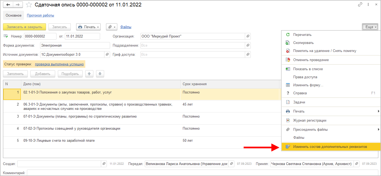Viewport: 381px width, 176px height.
Task: Open the Принял field selection icon
Action: (357, 164)
